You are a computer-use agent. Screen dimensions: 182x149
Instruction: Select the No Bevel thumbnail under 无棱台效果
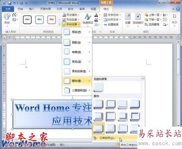98,88
